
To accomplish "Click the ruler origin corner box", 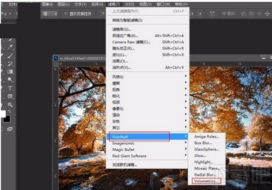I will point(56,64).
